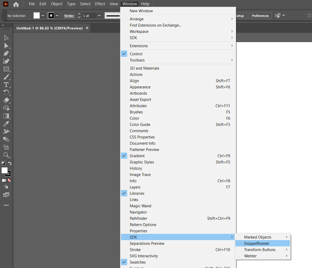Uncheck the Swatches panel menu item
Viewport: 312px width, 268px height.
pyautogui.click(x=178, y=262)
